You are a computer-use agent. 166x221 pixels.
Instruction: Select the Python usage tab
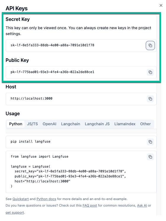(x=16, y=124)
